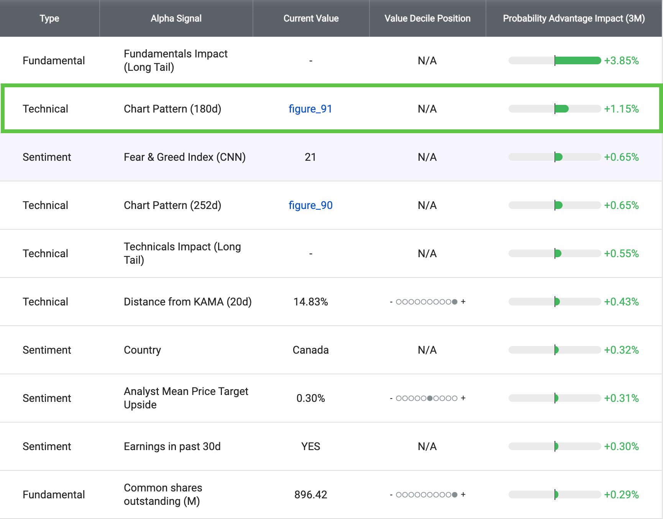
Task: Click the minus symbol beside KAMA decile dots
Action: tap(392, 302)
